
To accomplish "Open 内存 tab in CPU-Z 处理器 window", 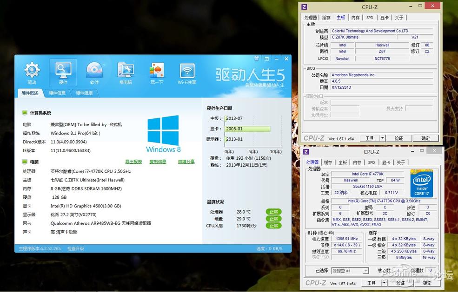I will (357, 162).
